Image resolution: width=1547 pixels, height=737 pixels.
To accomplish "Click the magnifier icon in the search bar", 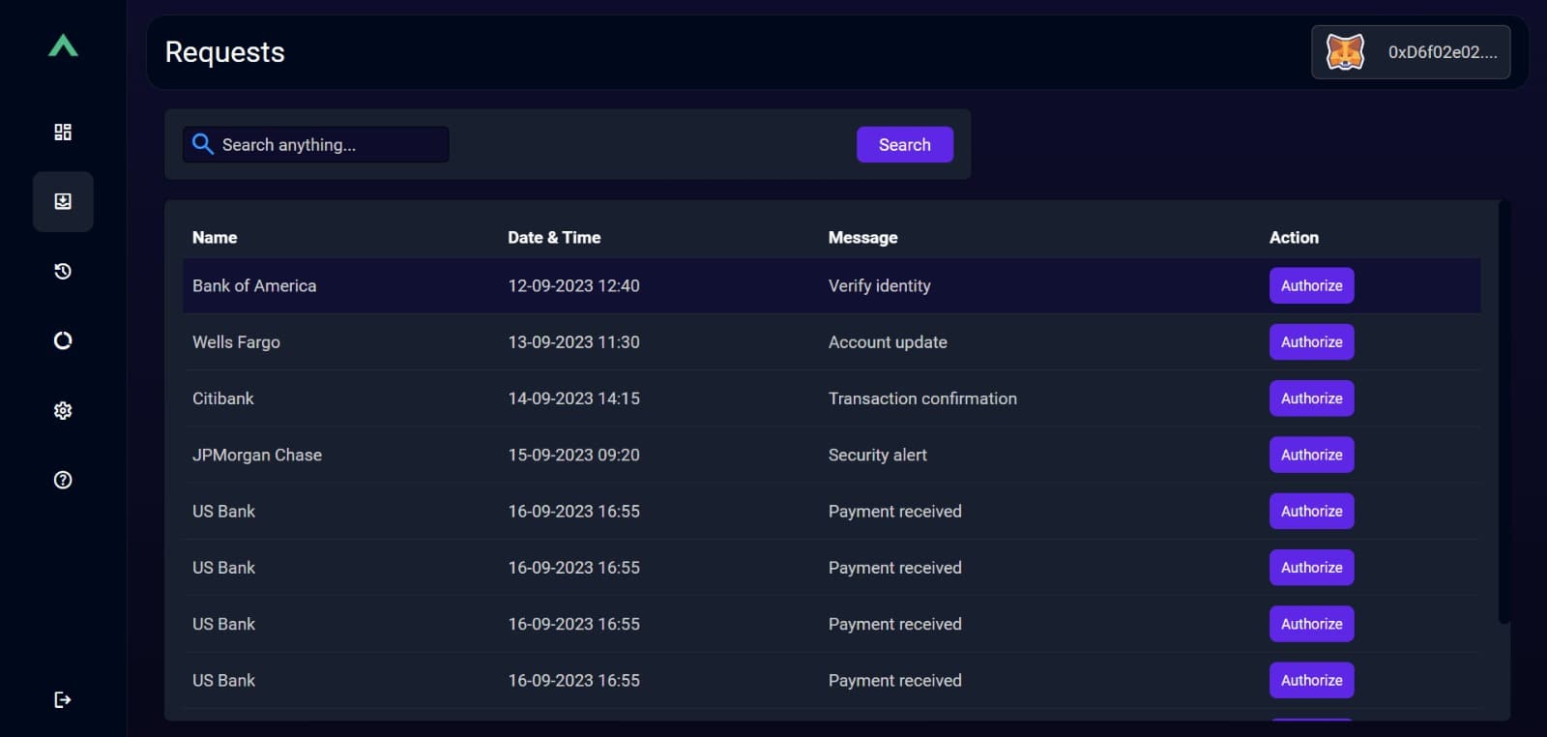I will click(202, 143).
